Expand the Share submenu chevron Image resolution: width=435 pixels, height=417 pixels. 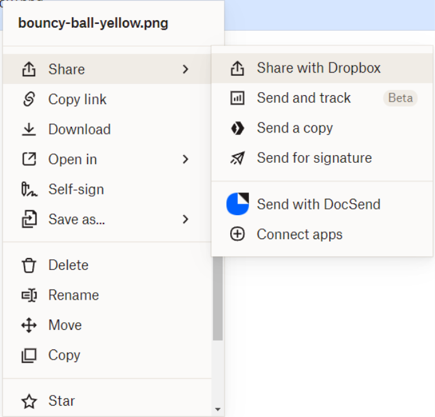pyautogui.click(x=185, y=69)
